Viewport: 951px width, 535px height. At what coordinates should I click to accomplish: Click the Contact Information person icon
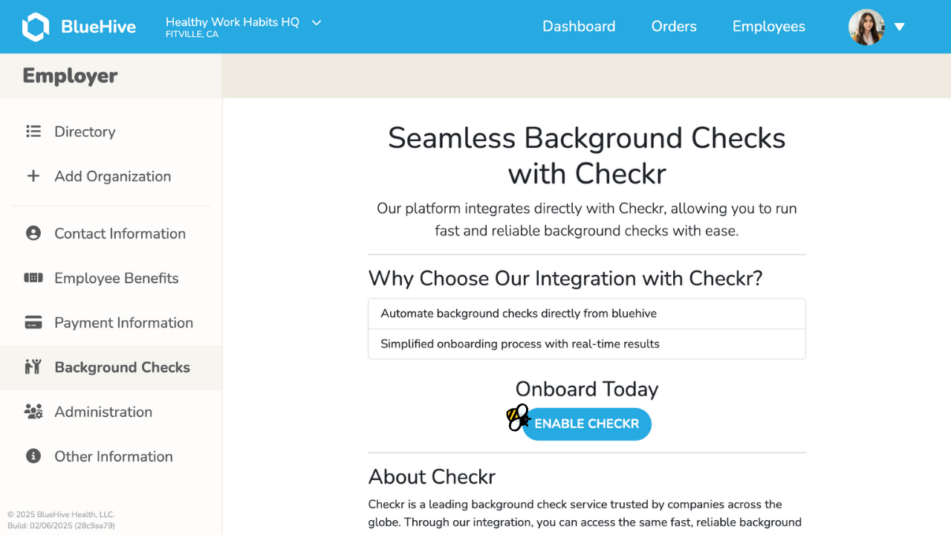point(33,233)
